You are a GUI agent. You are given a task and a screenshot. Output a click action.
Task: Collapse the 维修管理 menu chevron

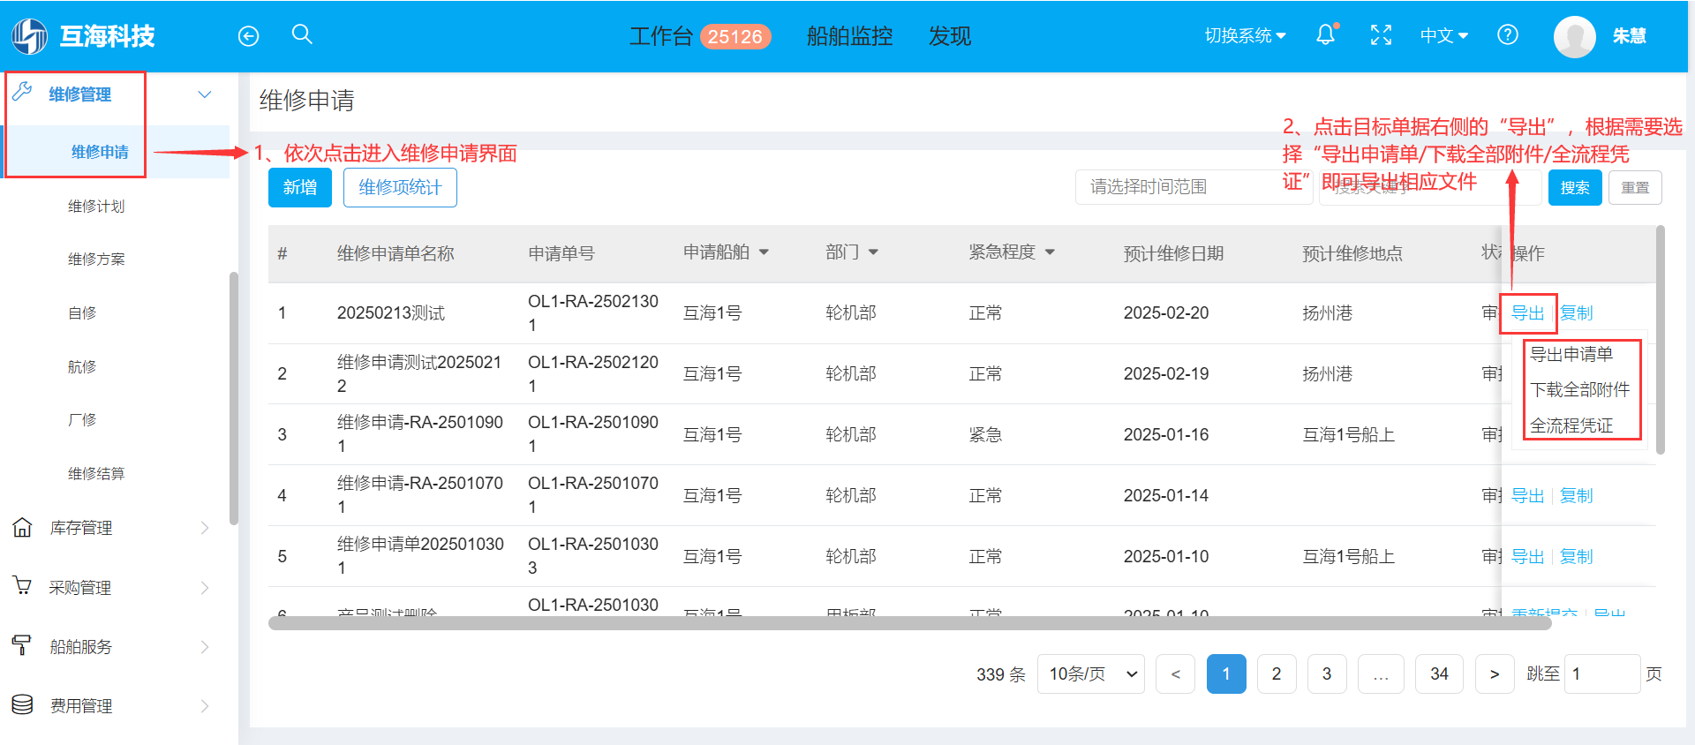(205, 94)
